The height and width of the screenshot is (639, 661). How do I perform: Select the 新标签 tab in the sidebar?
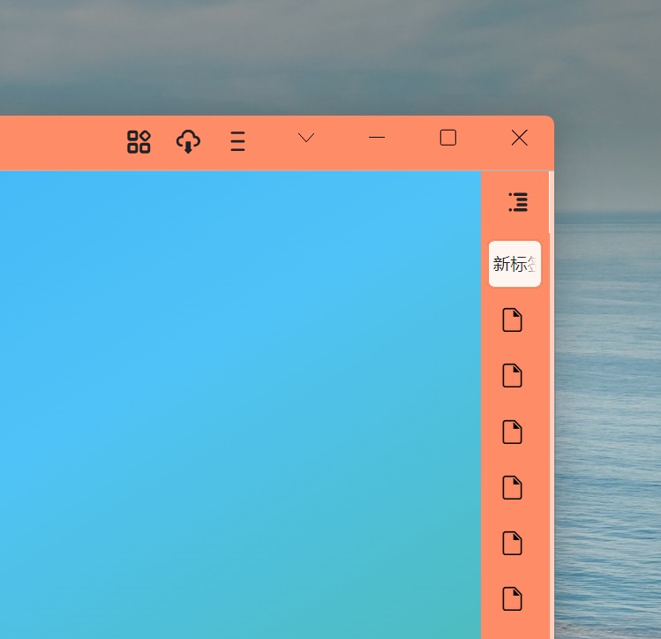(x=515, y=264)
